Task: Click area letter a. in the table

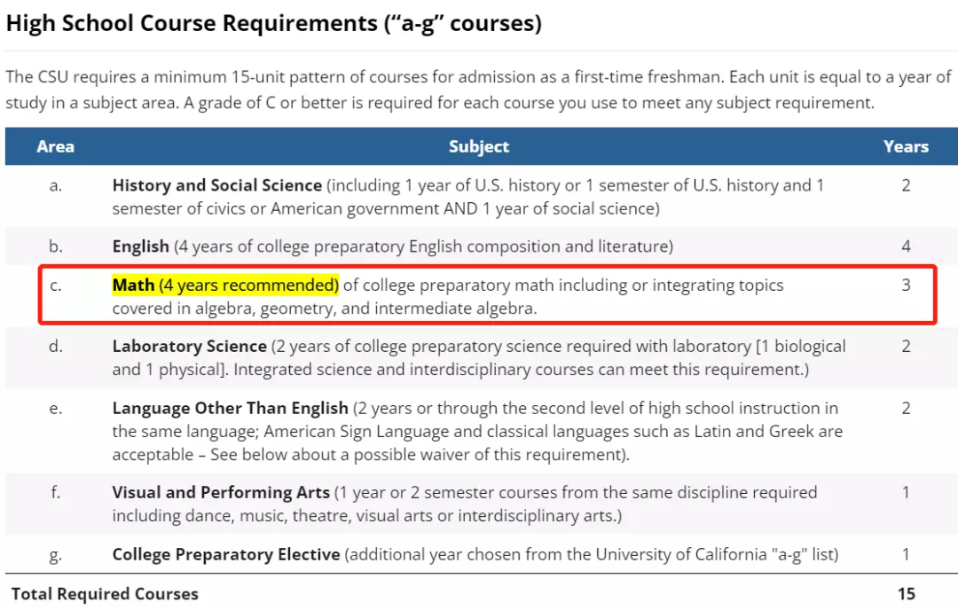Action: (x=55, y=185)
